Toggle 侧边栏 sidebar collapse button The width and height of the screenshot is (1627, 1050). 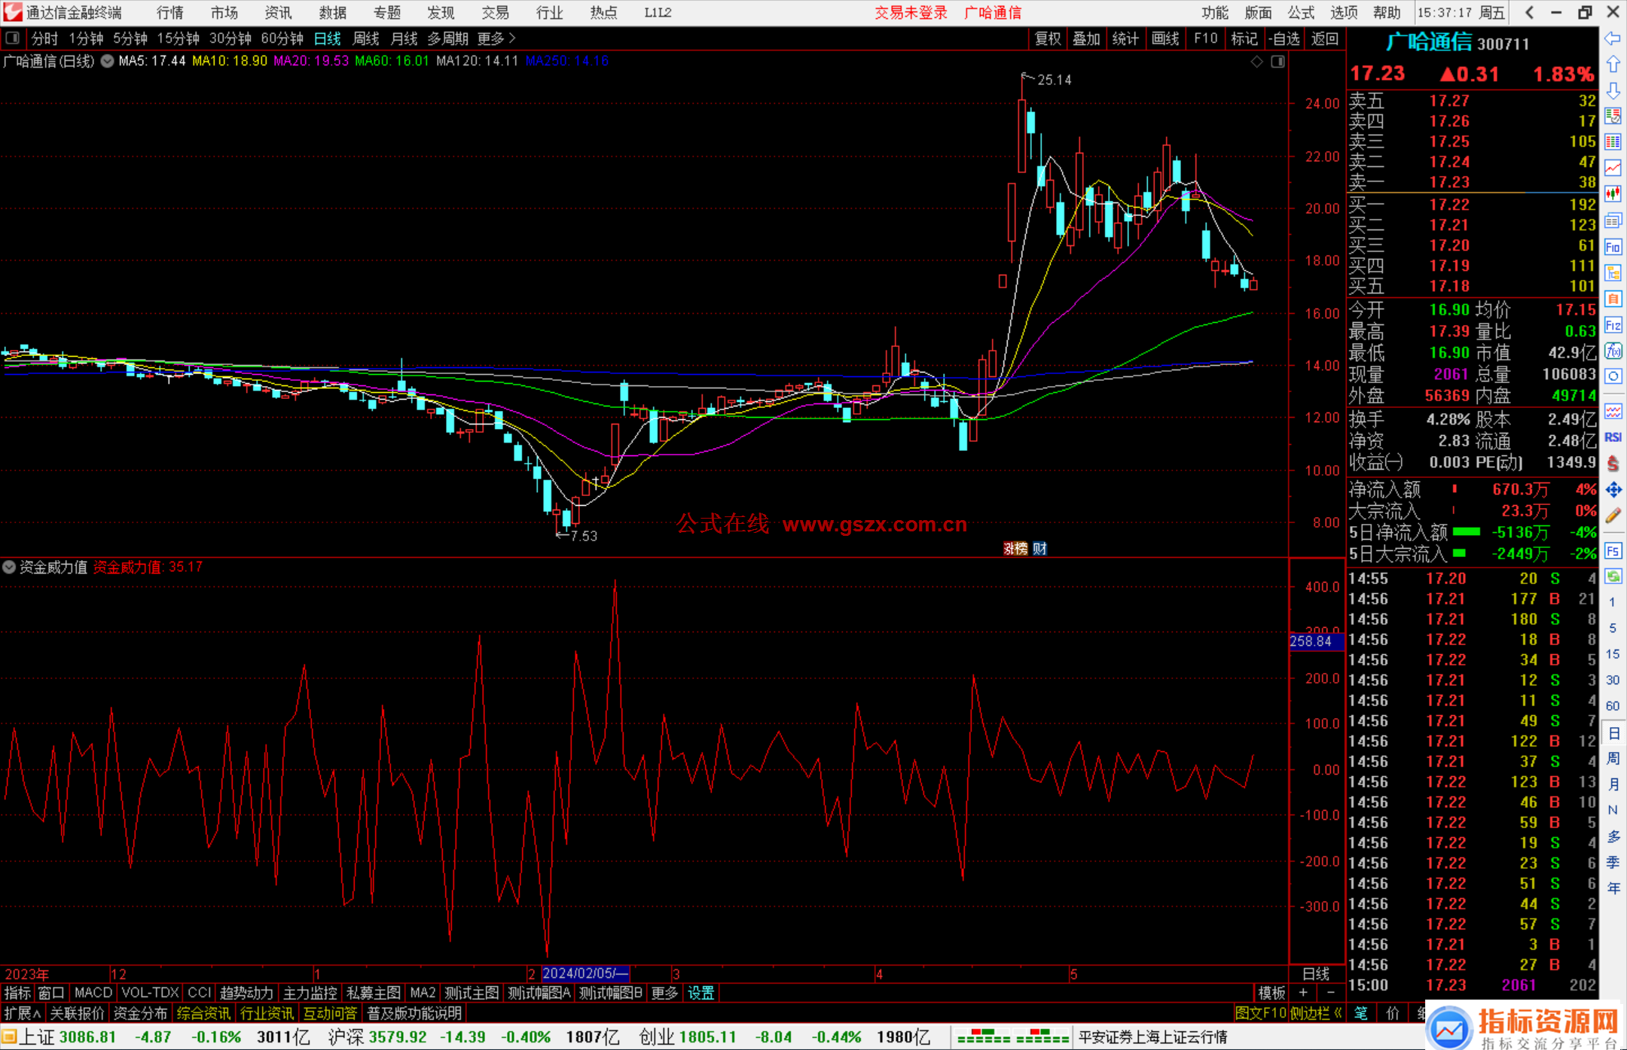tap(1316, 1013)
